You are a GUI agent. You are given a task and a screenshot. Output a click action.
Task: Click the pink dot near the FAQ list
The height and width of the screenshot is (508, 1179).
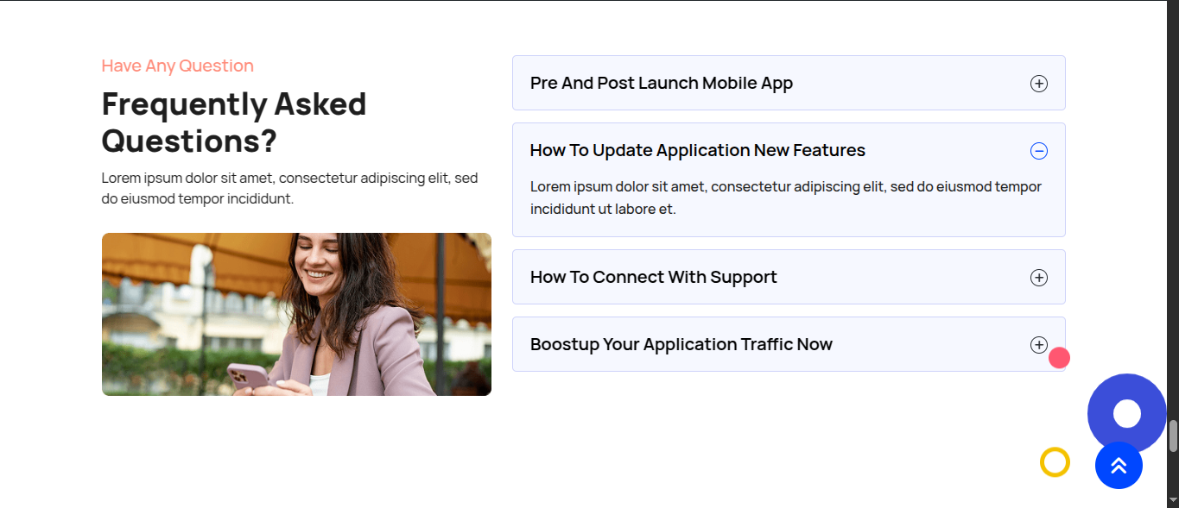click(1059, 358)
